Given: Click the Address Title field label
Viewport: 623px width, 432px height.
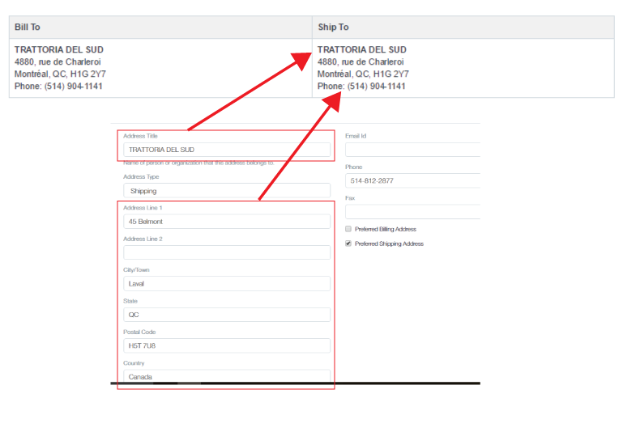Looking at the screenshot, I should [x=140, y=136].
